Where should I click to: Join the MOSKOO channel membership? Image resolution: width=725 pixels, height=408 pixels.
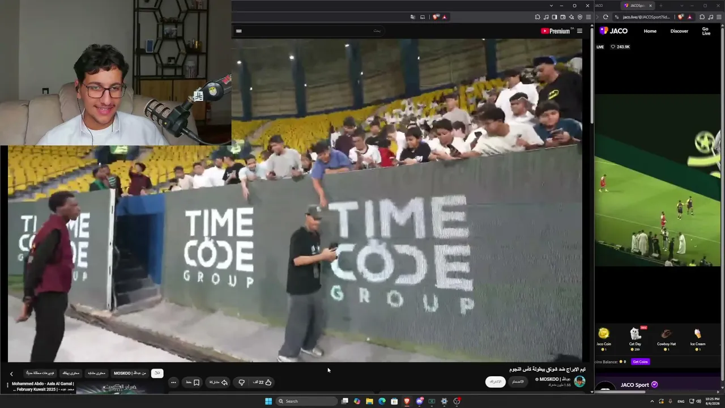coord(518,382)
